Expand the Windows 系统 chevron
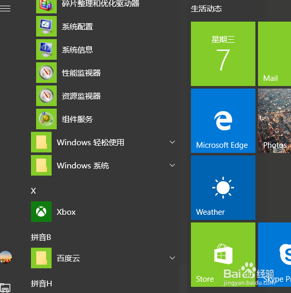The image size is (291, 293). pos(172,165)
